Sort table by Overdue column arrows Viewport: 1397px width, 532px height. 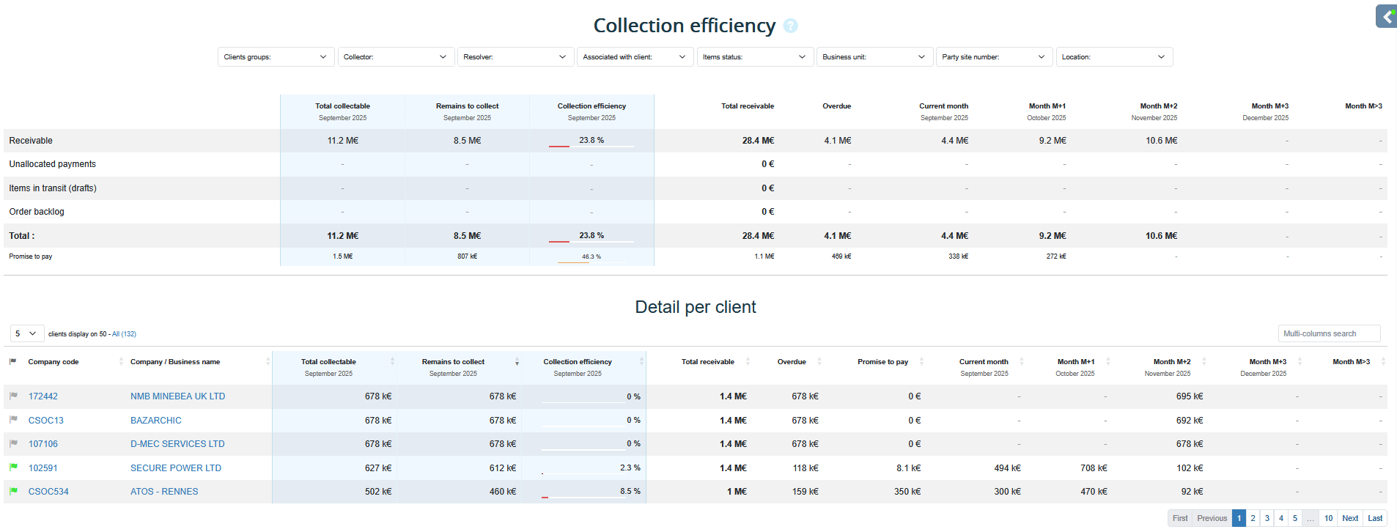pos(819,362)
